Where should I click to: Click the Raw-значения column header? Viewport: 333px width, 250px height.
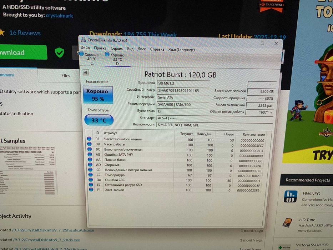[x=253, y=135]
